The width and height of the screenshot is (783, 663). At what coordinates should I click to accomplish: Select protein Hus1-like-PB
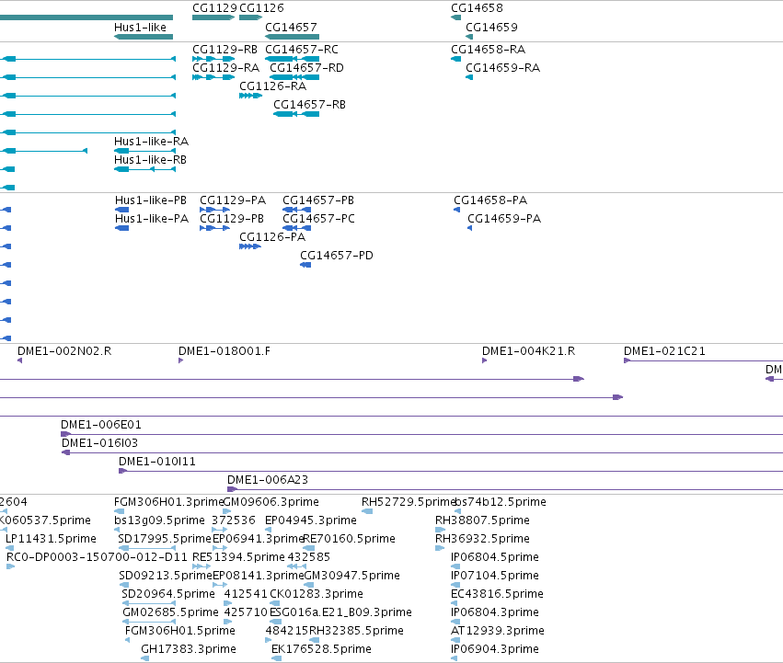pyautogui.click(x=121, y=210)
